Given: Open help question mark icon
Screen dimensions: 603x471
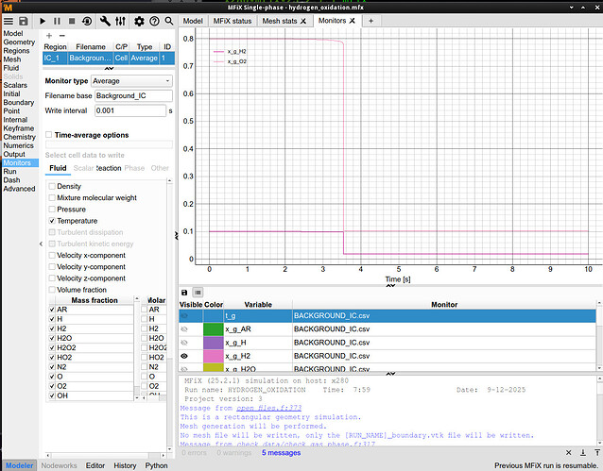Looking at the screenshot, I should 154,22.
